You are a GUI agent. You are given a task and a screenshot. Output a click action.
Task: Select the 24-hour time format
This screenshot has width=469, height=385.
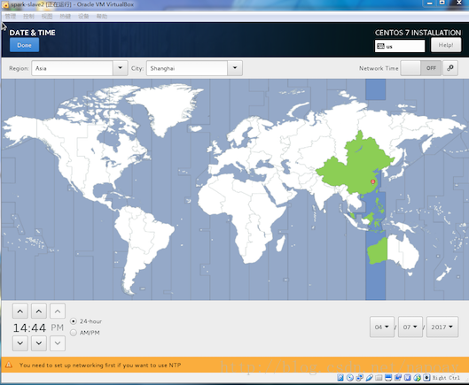click(74, 321)
